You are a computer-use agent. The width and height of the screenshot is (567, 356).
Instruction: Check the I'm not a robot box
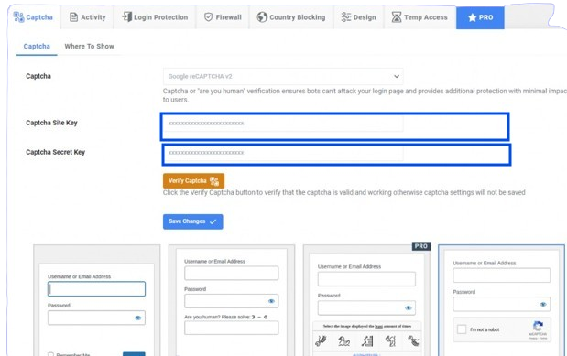[x=462, y=329]
